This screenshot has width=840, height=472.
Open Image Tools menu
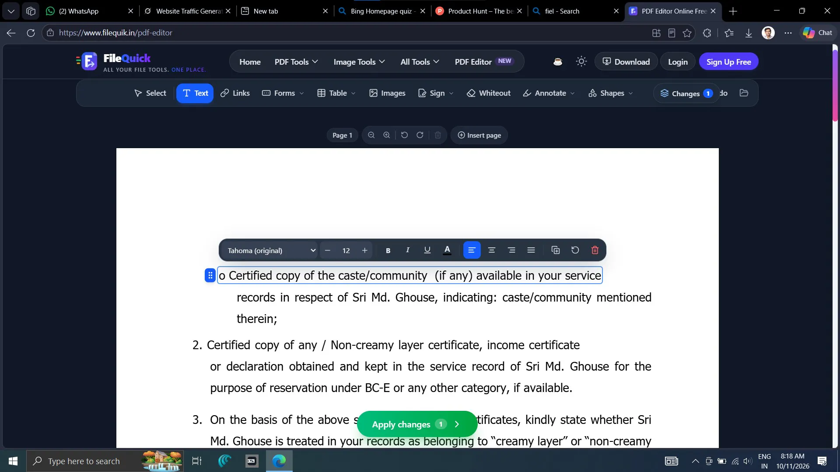pyautogui.click(x=359, y=62)
